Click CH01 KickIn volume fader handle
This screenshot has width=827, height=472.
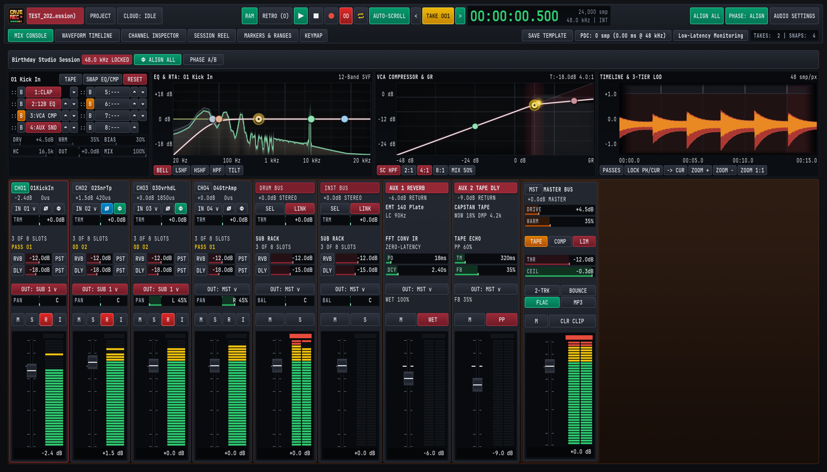click(32, 370)
